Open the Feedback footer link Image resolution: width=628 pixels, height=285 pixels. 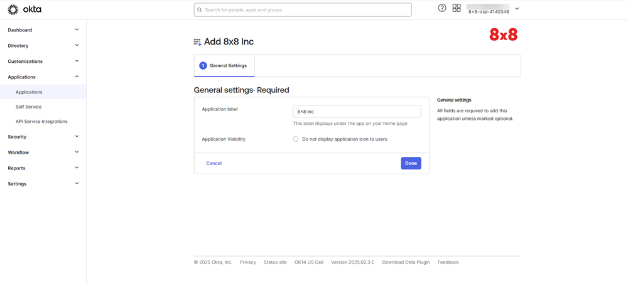pos(448,262)
